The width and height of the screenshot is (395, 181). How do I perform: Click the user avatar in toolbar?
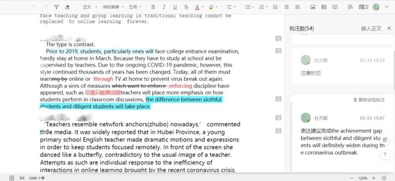[x=376, y=7]
